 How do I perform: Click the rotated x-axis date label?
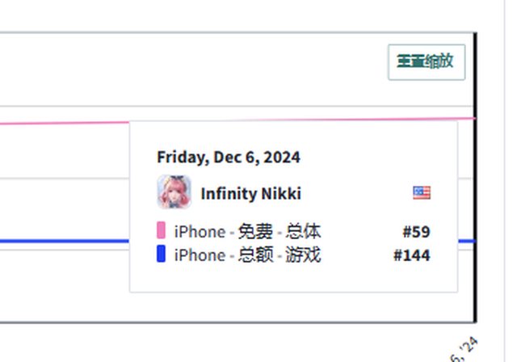coord(467,349)
